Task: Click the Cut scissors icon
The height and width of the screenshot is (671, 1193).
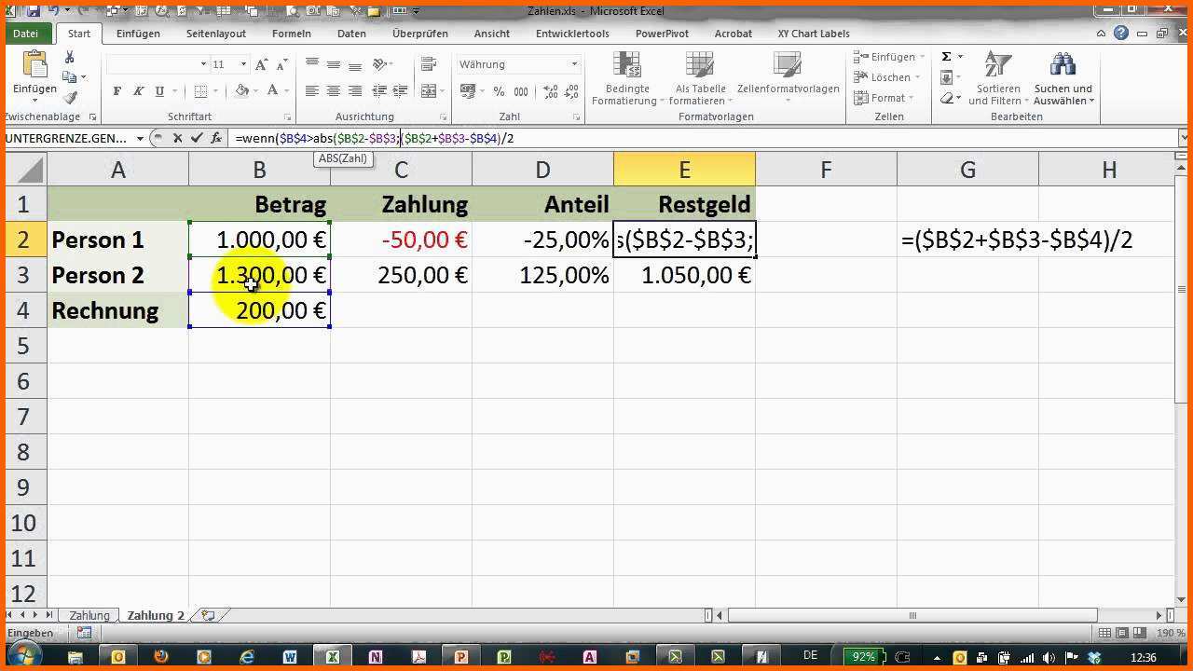Action: pos(70,57)
